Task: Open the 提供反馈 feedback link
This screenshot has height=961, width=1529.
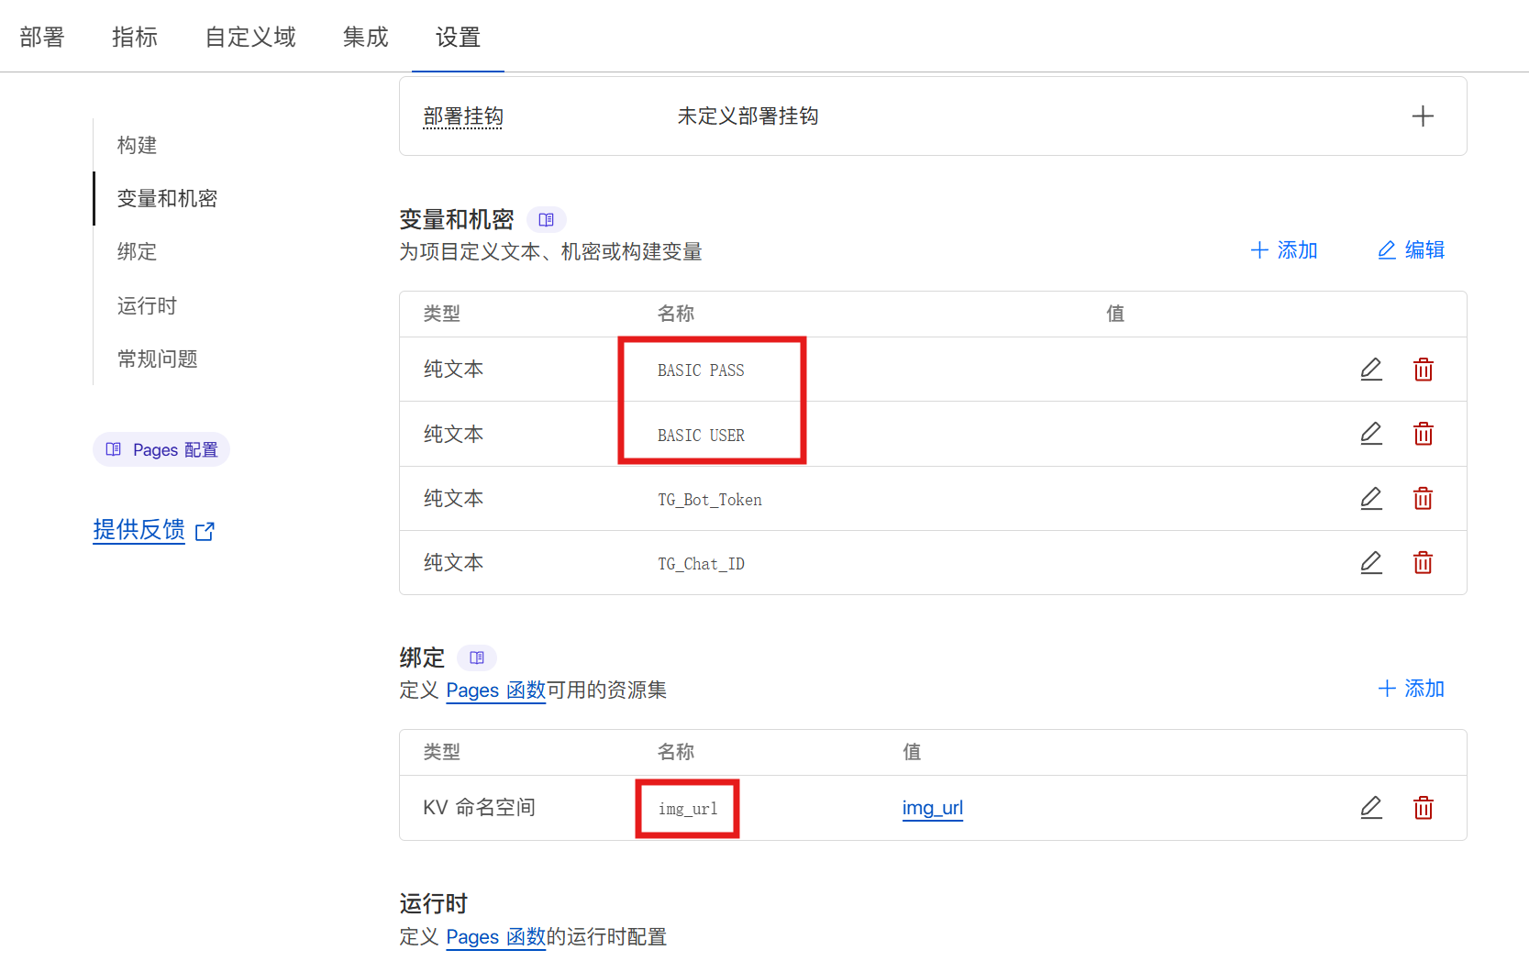Action: 138,530
